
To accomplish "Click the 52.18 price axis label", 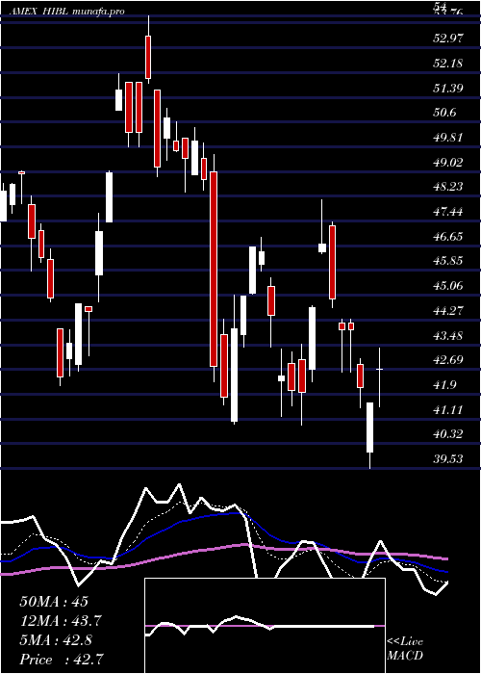I will pos(448,64).
